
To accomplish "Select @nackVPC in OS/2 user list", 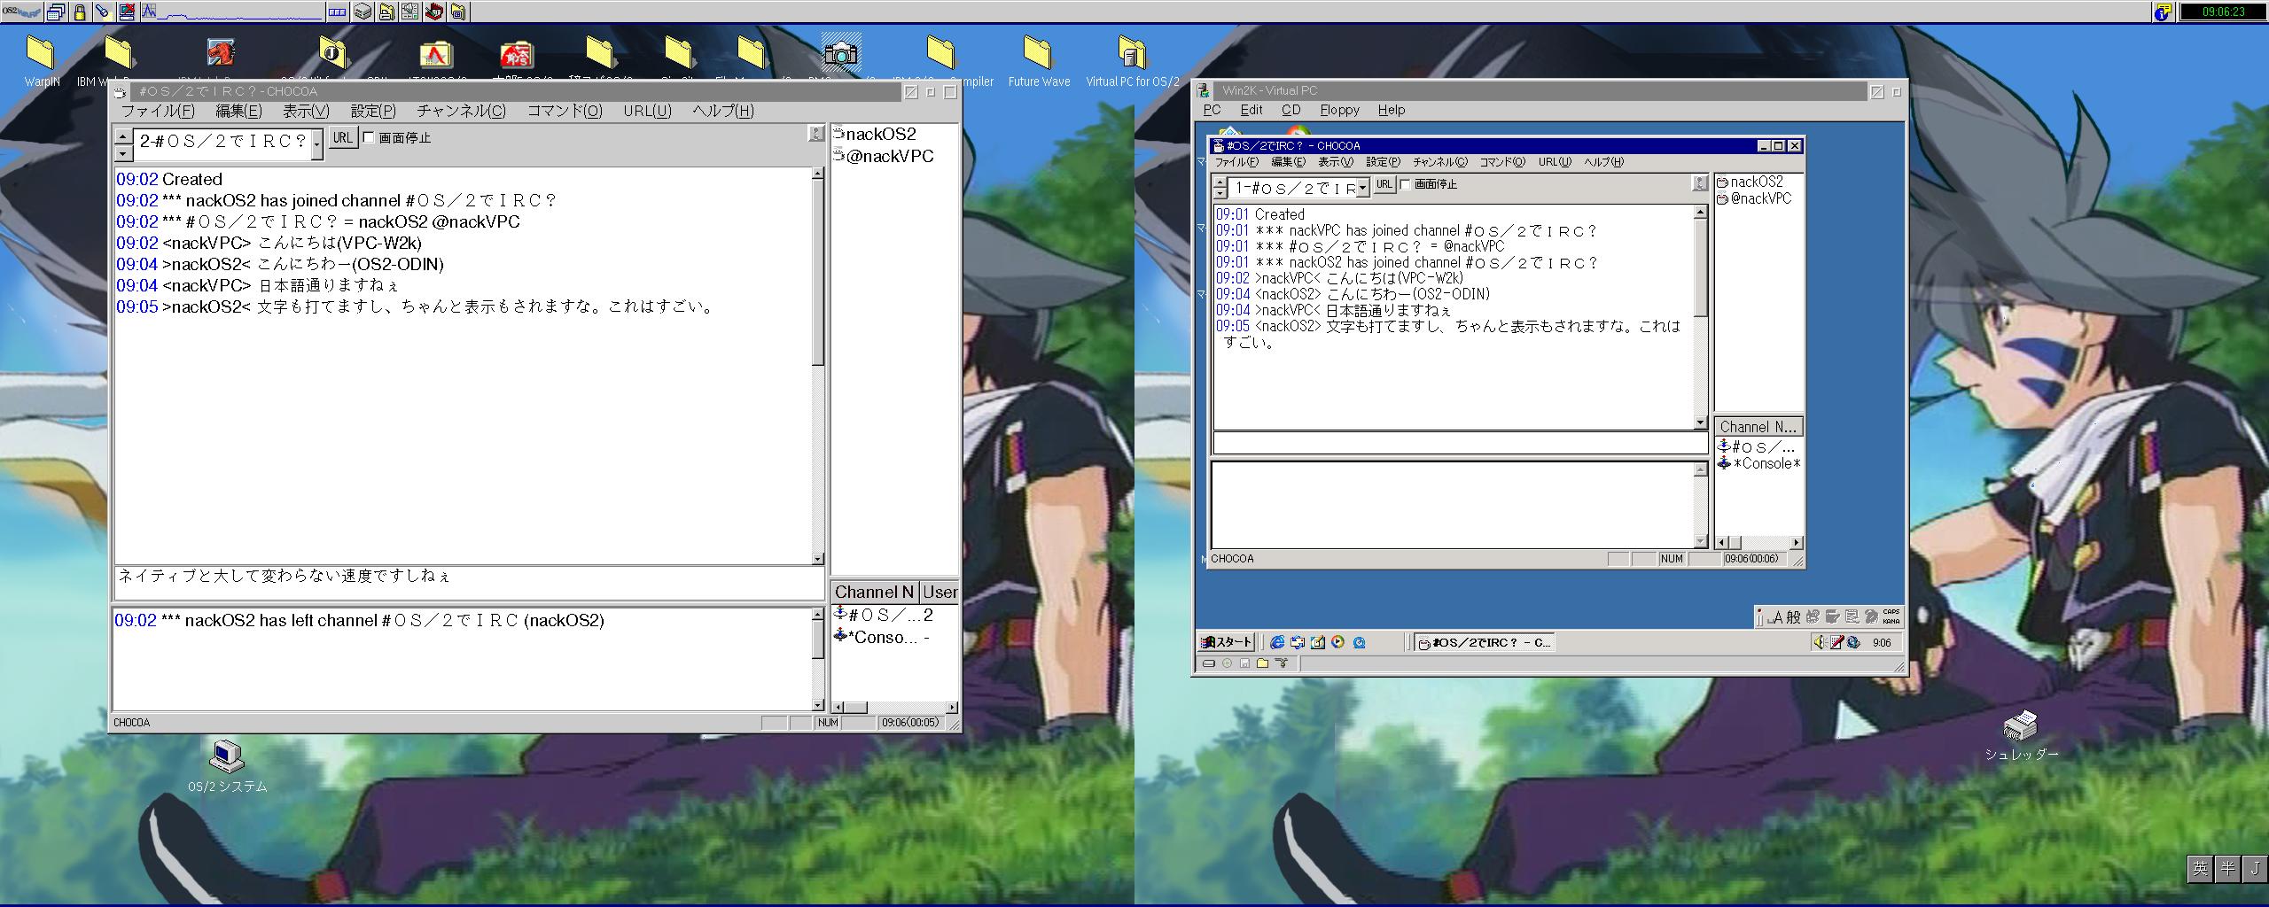I will (883, 156).
